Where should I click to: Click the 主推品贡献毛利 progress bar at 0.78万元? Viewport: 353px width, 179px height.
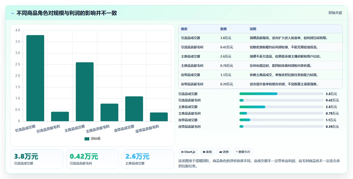point(281,114)
